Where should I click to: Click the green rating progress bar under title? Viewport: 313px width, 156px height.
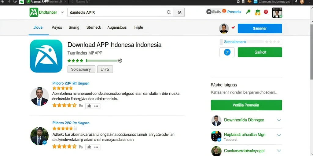[102, 61]
